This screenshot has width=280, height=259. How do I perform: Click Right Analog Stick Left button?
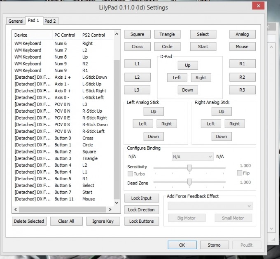pos(211,124)
